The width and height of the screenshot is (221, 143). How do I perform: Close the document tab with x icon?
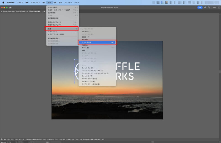tap(2, 12)
